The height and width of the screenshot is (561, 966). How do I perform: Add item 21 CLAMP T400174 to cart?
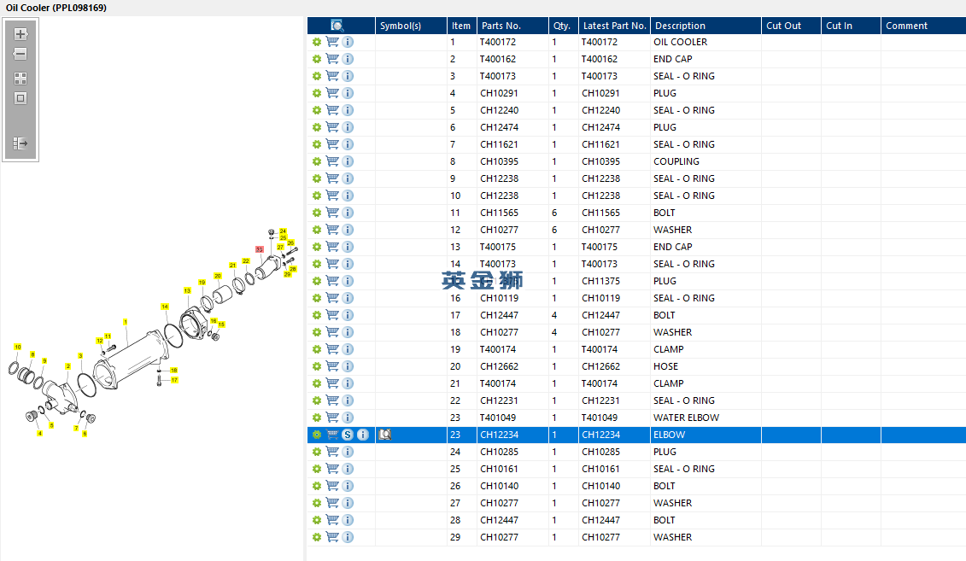click(332, 383)
